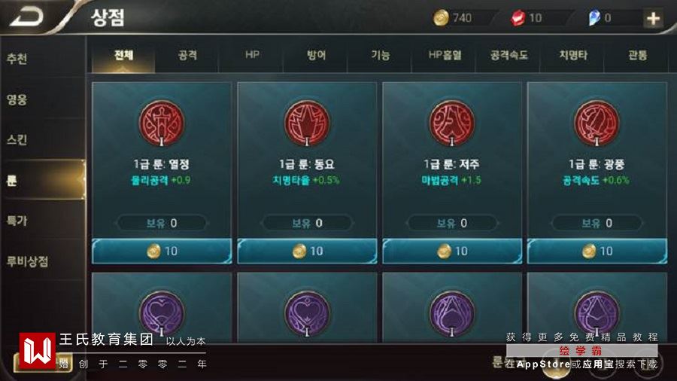Image resolution: width=677 pixels, height=381 pixels.
Task: Select the 1급 룬: 동요 red rune icon
Action: pyautogui.click(x=307, y=123)
